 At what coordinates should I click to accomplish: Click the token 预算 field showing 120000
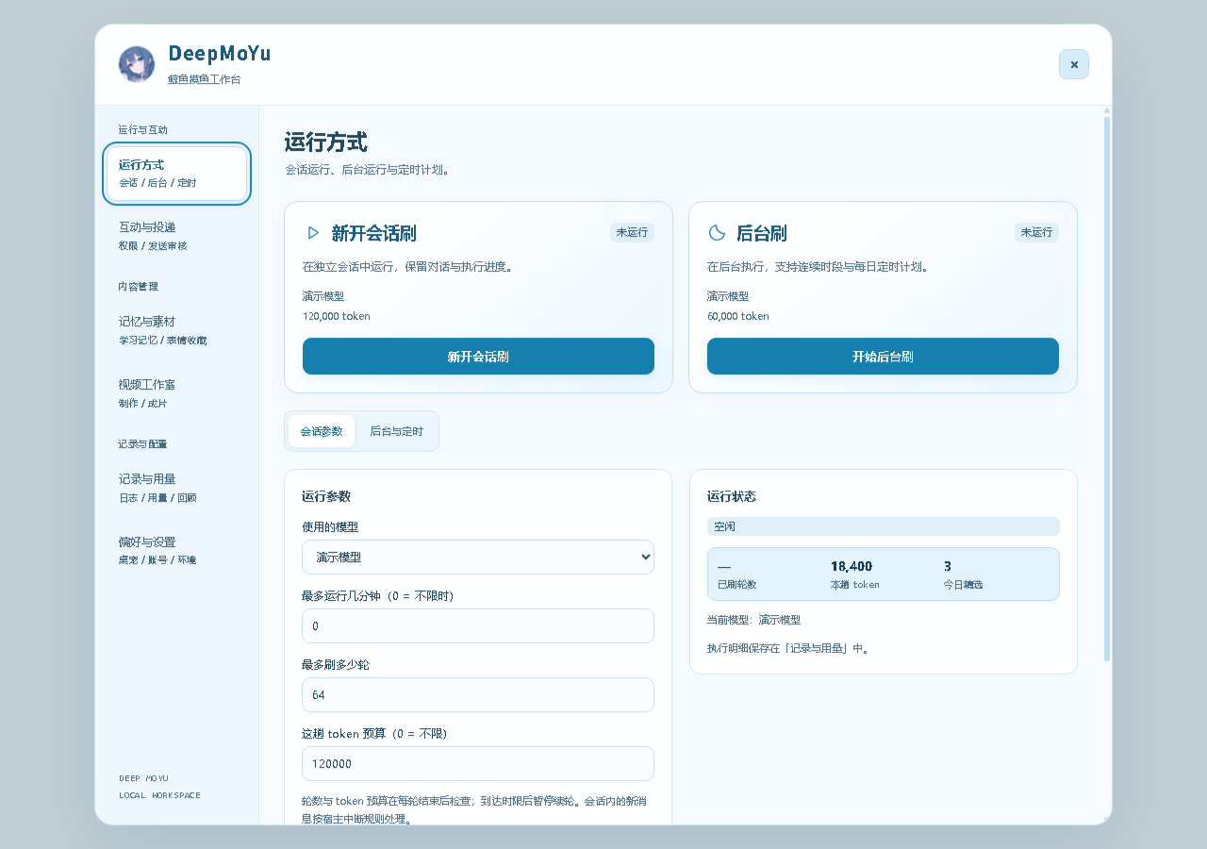point(478,763)
